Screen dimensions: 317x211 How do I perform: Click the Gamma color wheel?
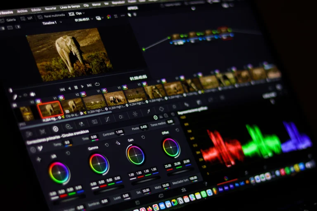pyautogui.click(x=99, y=164)
